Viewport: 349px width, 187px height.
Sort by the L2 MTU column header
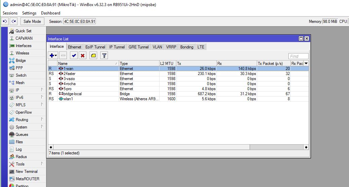[x=168, y=63]
